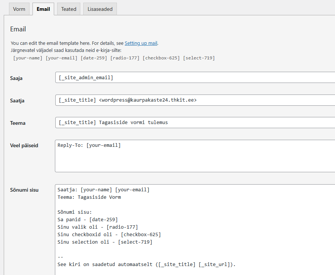Go to the Lisaseaded tab

pyautogui.click(x=100, y=9)
